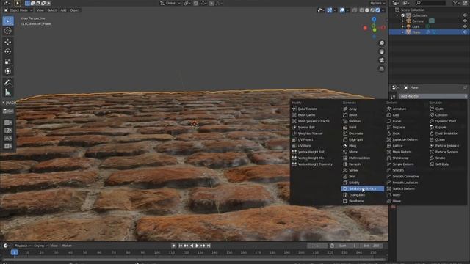Toggle viewport overlays button
The width and height of the screenshot is (470, 264).
[342, 10]
